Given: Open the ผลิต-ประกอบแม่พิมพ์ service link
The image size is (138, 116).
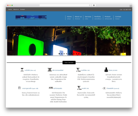Looking at the screenshot, I should point(58,70).
